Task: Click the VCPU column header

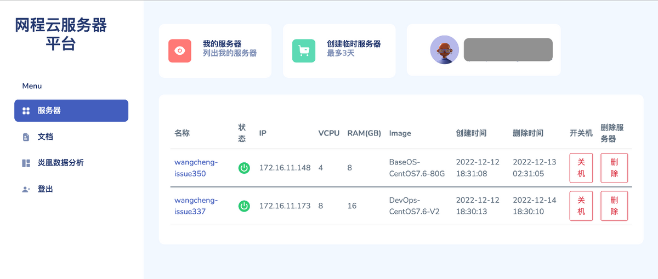Action: (329, 133)
